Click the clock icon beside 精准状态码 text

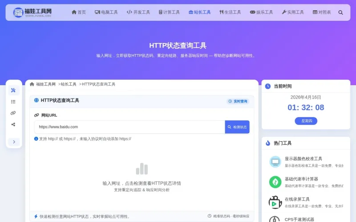210,216
